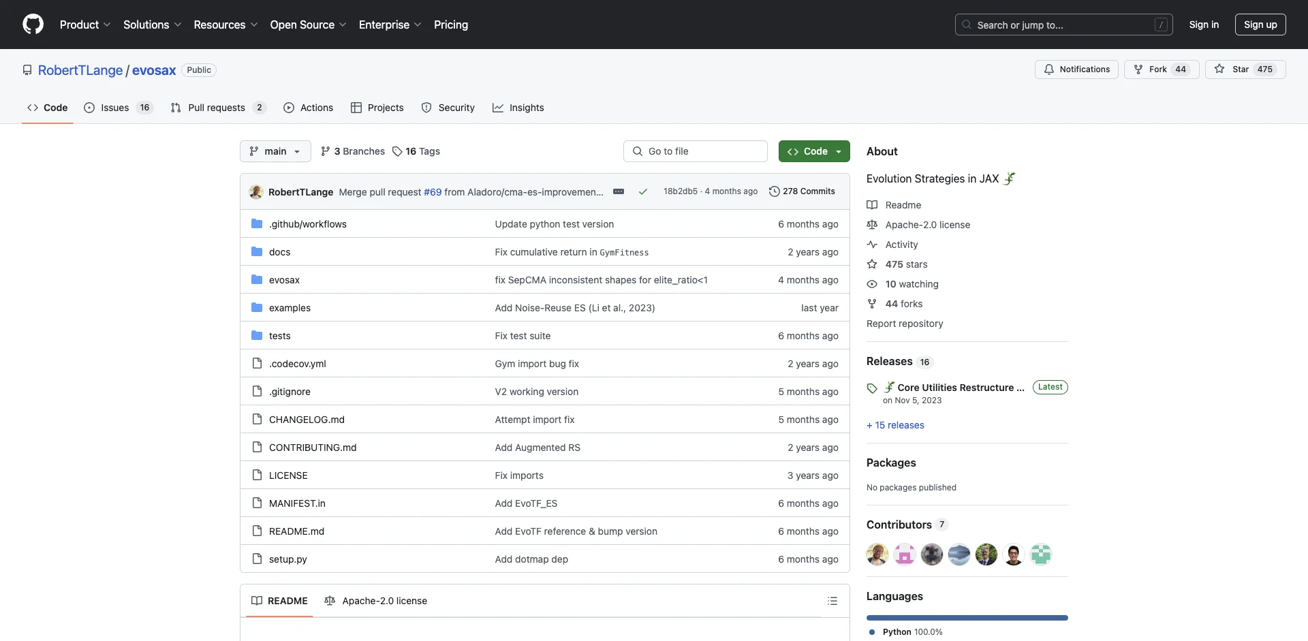Open the MANIFEST.in file

point(297,503)
